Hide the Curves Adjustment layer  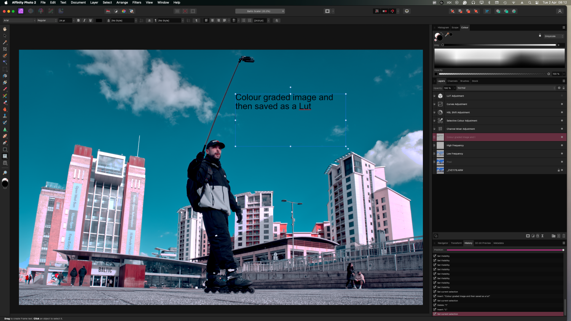coord(562,104)
